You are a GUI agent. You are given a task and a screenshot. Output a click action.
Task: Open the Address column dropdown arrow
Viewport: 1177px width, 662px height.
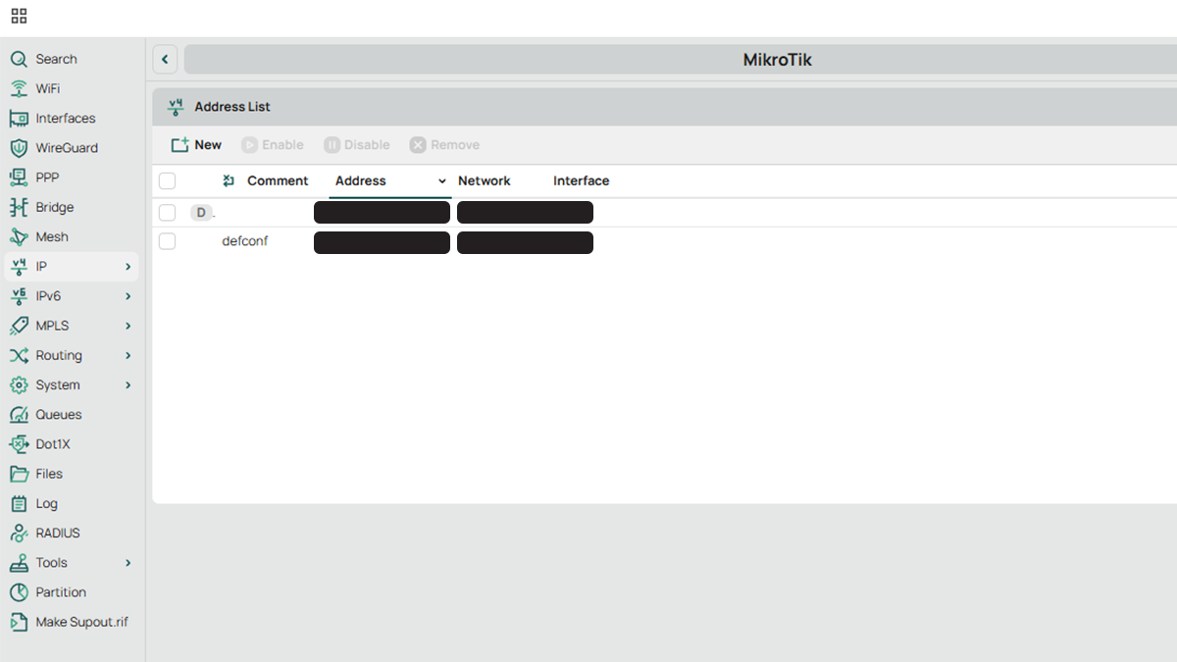pos(441,180)
